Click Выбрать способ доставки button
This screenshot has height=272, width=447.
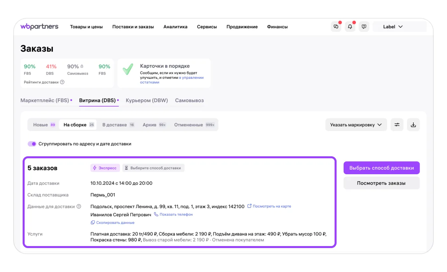tap(381, 168)
